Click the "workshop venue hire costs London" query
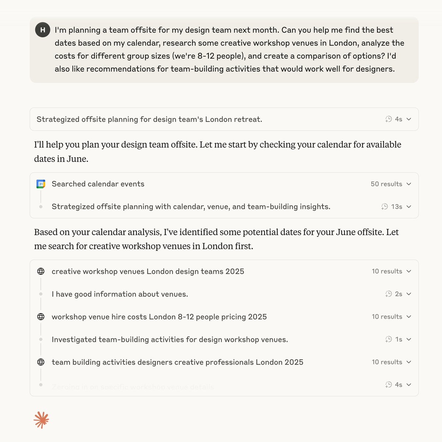The width and height of the screenshot is (442, 442). [x=159, y=317]
